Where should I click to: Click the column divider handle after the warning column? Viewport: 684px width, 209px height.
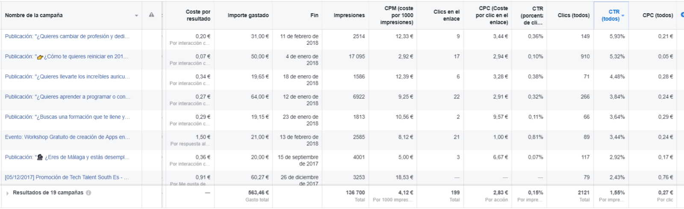point(162,15)
